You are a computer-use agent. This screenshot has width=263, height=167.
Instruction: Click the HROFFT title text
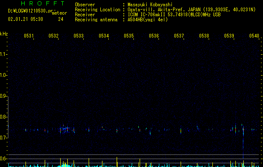point(43,3)
